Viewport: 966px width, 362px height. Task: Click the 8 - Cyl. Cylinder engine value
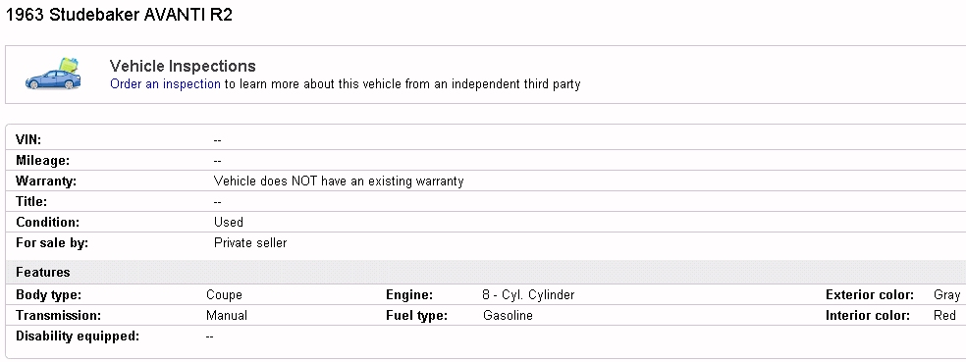528,295
